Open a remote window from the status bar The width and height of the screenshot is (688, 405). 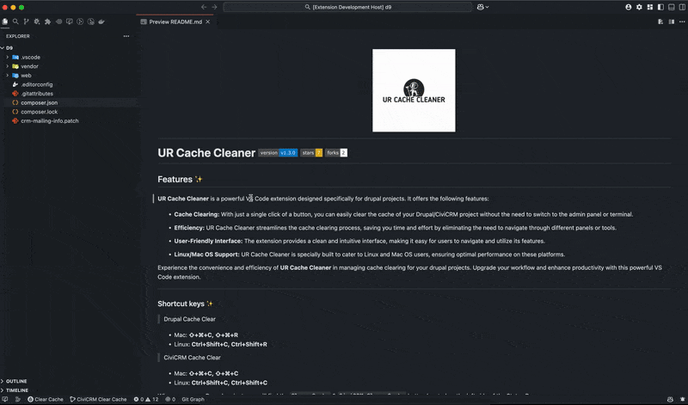click(x=5, y=399)
